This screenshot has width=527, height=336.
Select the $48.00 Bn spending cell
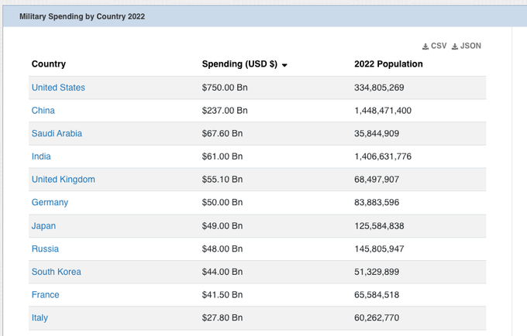click(222, 249)
